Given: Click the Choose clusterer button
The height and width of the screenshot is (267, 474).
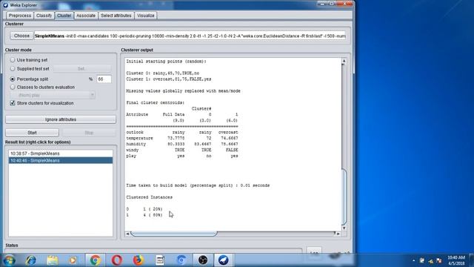Looking at the screenshot, I should (21, 36).
